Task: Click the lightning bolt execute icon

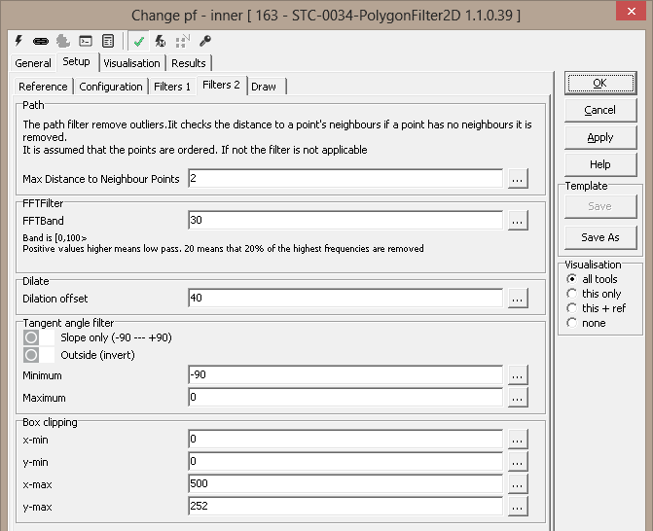Action: tap(18, 41)
